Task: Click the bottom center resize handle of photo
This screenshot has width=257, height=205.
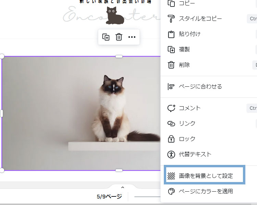Action: click(119, 170)
